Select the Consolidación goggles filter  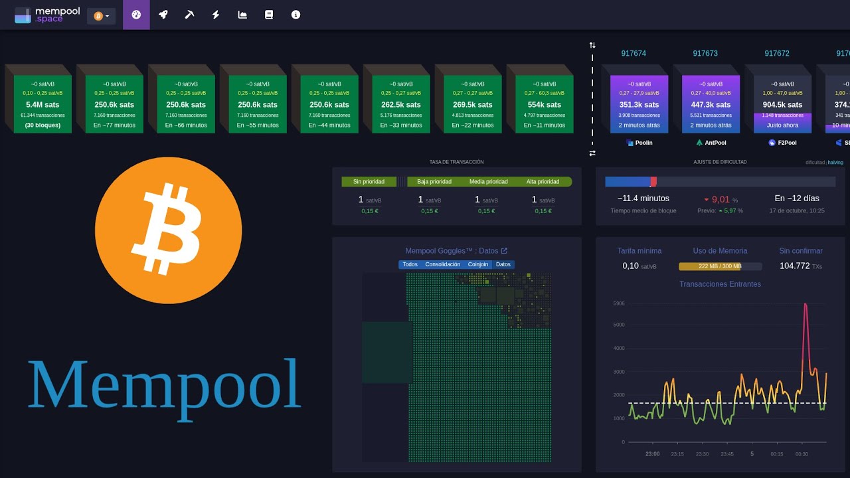click(443, 264)
